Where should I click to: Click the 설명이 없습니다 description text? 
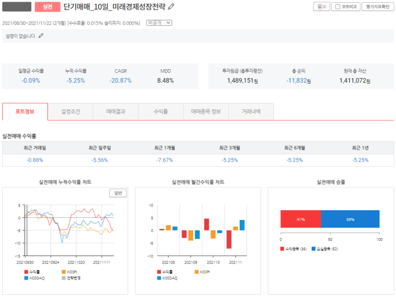[x=21, y=36]
